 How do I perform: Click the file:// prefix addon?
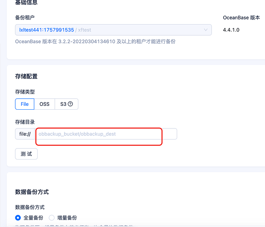click(25, 134)
